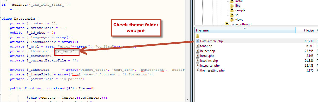Click the lessparser.php file icon
The width and height of the screenshot is (318, 102).
coord(198,65)
